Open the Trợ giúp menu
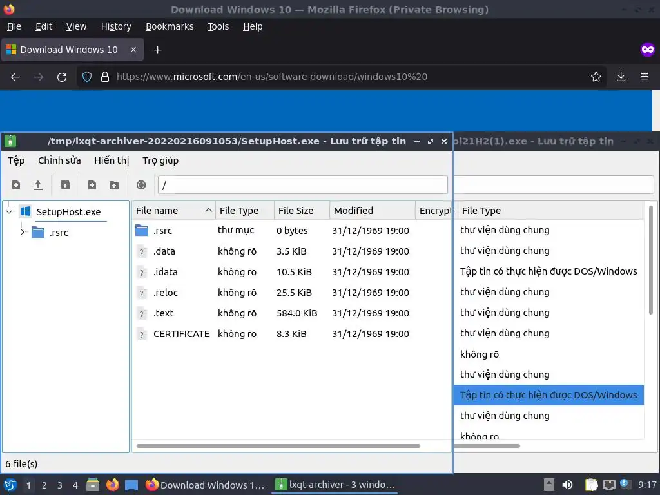The height and width of the screenshot is (495, 660). 160,160
